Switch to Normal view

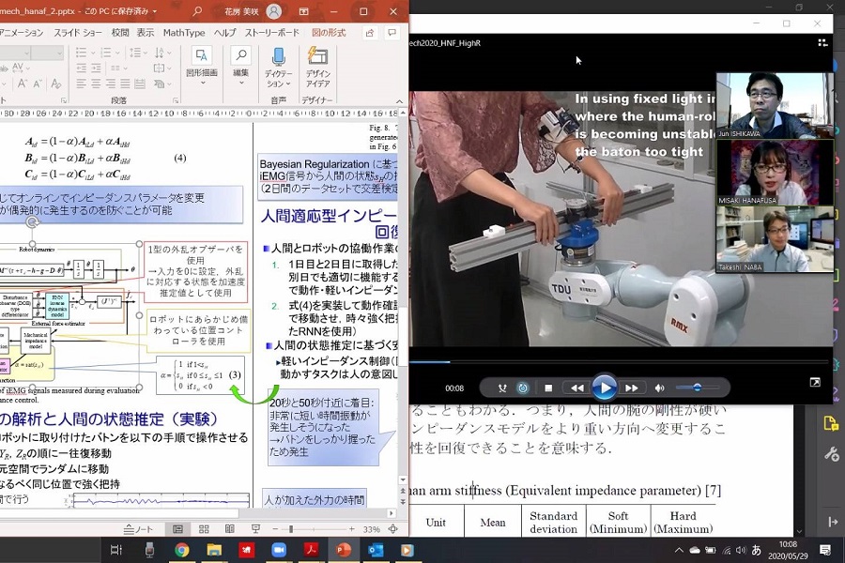click(x=177, y=529)
